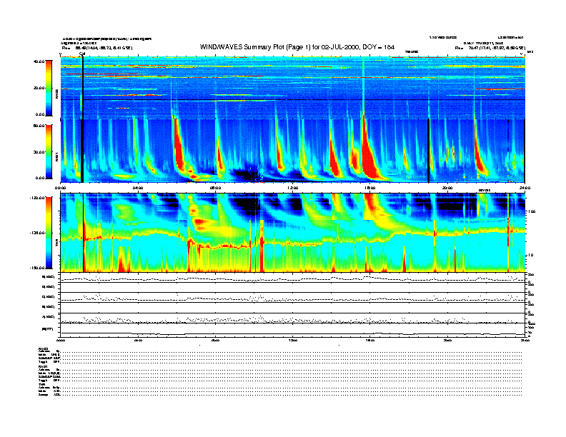Viewport: 566px width, 437px height.
Task: Click the -150.00 tick on the TNR scale
Action: point(36,268)
